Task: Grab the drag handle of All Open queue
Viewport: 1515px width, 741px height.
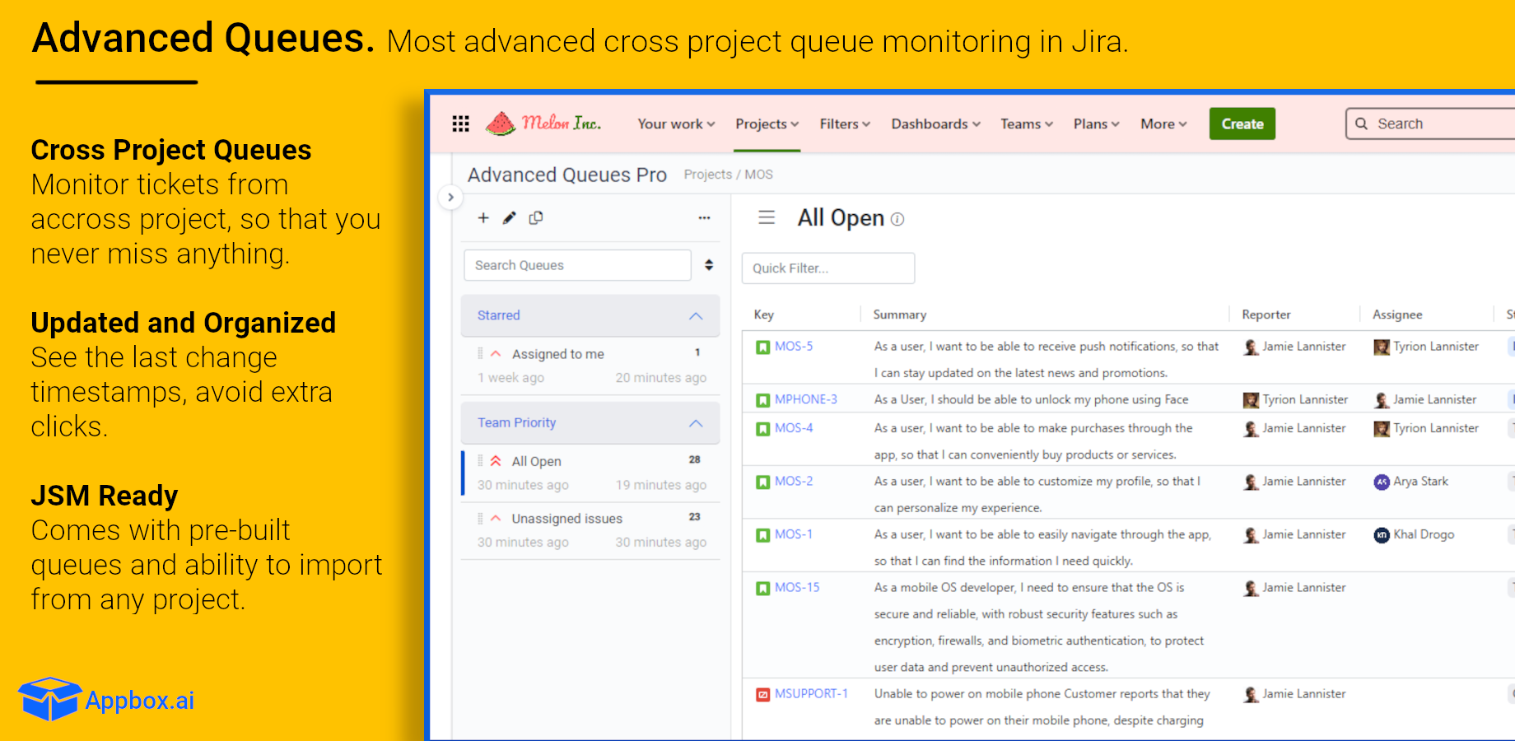Action: coord(480,461)
